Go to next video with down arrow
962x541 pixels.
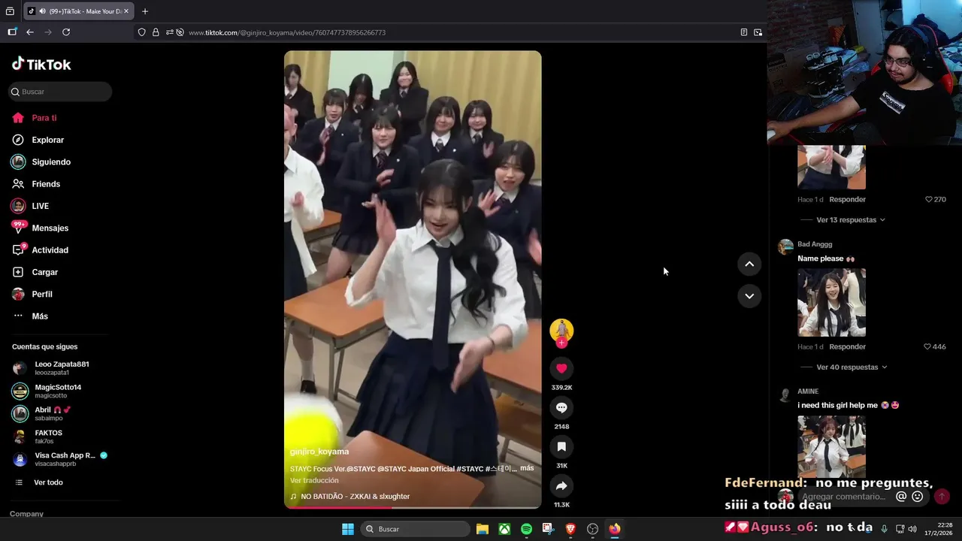click(x=749, y=296)
